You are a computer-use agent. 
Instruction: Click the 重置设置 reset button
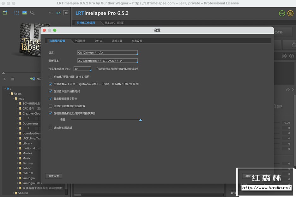(54, 176)
